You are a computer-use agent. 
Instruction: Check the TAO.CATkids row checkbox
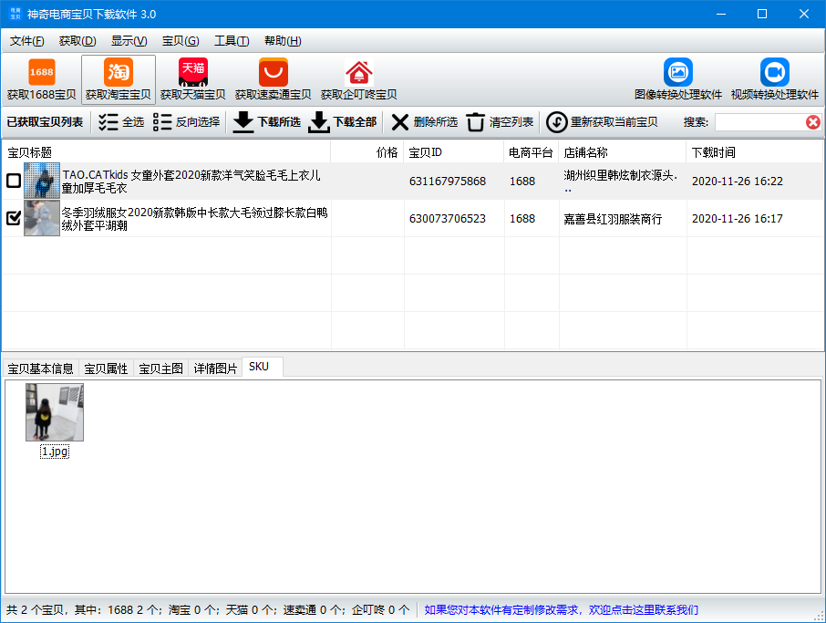tap(14, 181)
